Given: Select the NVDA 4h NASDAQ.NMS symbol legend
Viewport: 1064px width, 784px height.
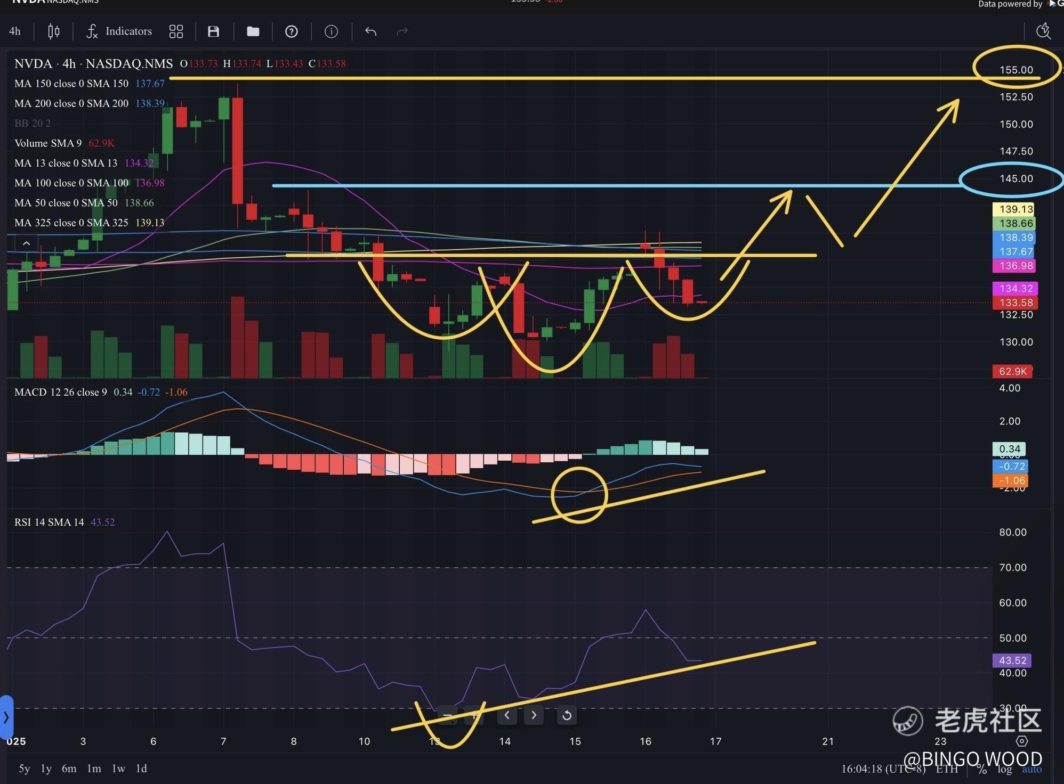Looking at the screenshot, I should coord(93,64).
